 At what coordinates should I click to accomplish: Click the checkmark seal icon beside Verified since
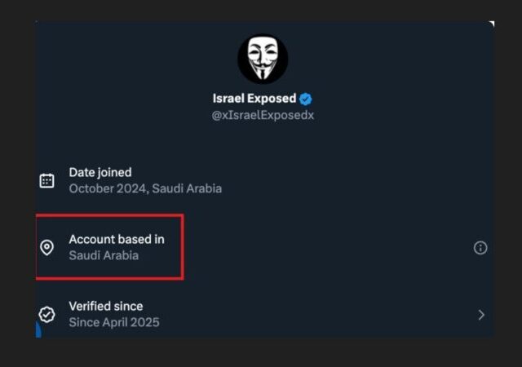pos(47,314)
